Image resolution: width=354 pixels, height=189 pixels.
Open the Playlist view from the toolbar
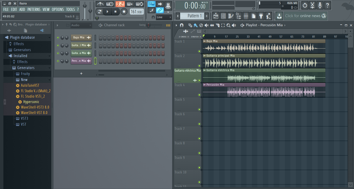pyautogui.click(x=216, y=16)
